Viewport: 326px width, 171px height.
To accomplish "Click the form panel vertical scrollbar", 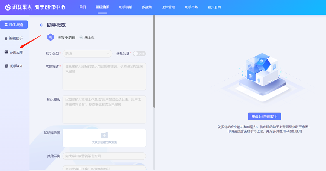I will click(x=154, y=61).
